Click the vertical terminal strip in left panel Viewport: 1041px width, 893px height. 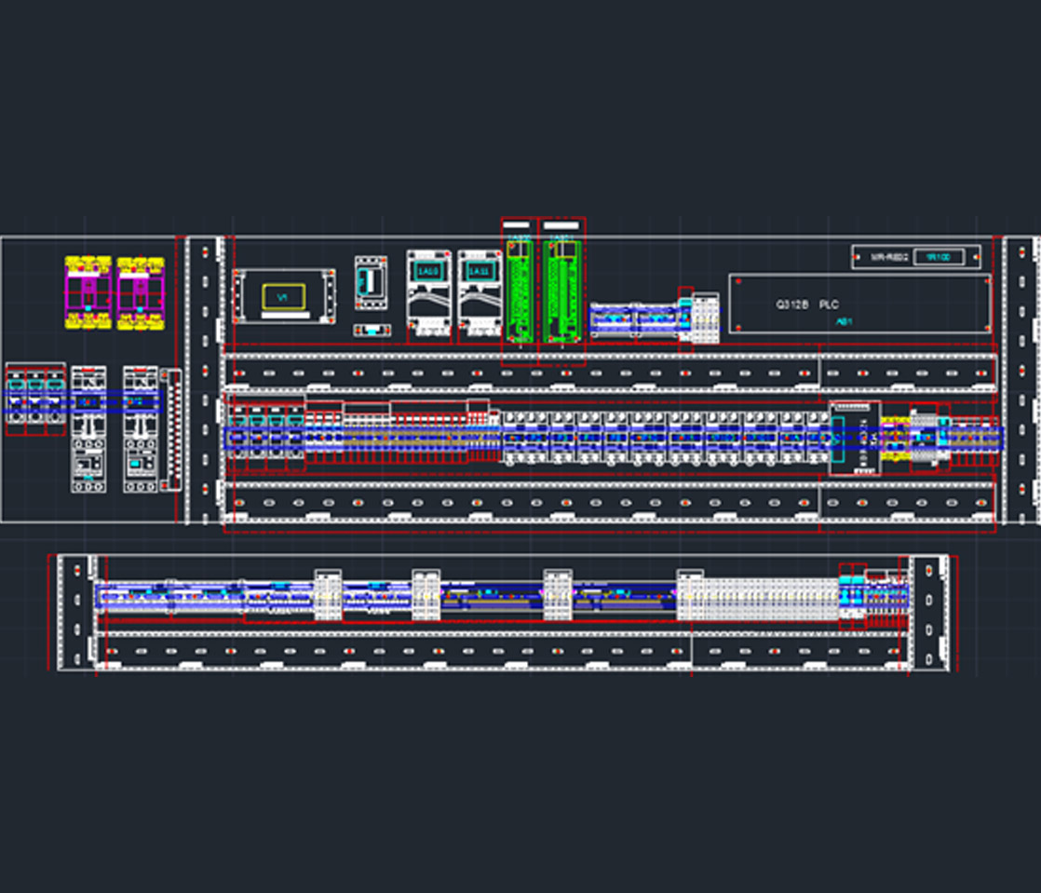pos(170,428)
